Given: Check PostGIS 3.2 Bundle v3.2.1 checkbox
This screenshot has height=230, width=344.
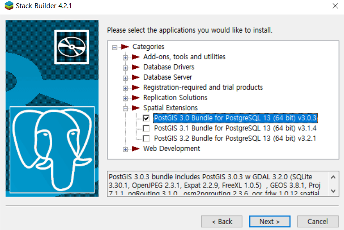Looking at the screenshot, I should (x=146, y=139).
